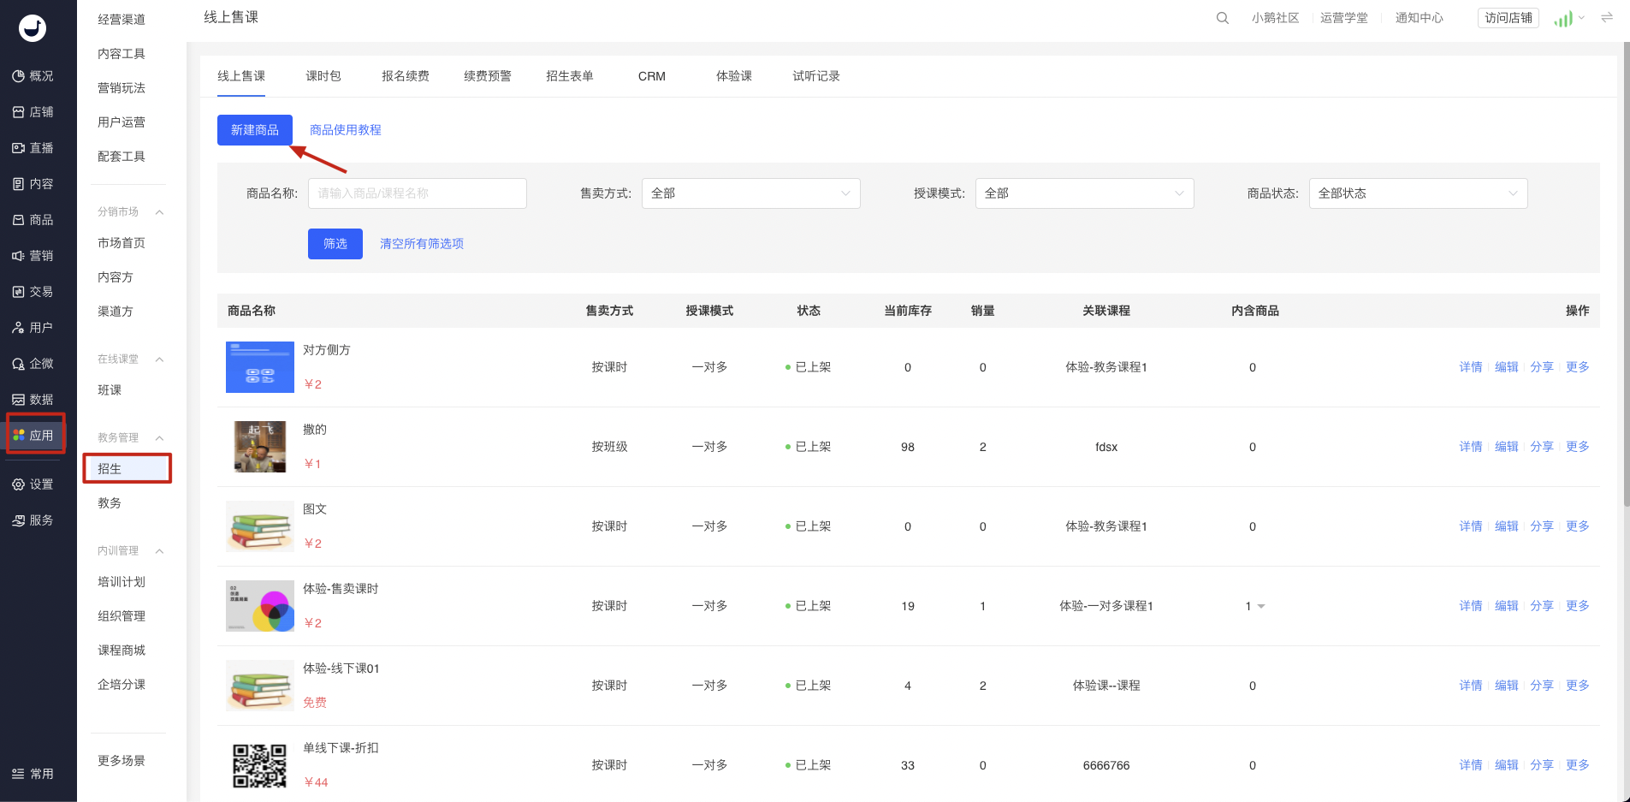Switch to 报名续费 tab

(406, 76)
